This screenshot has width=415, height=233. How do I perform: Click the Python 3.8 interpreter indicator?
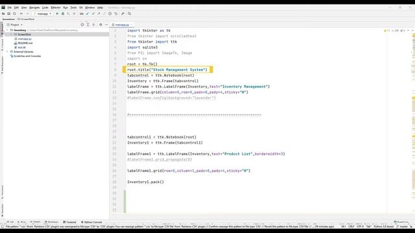[x=383, y=227]
